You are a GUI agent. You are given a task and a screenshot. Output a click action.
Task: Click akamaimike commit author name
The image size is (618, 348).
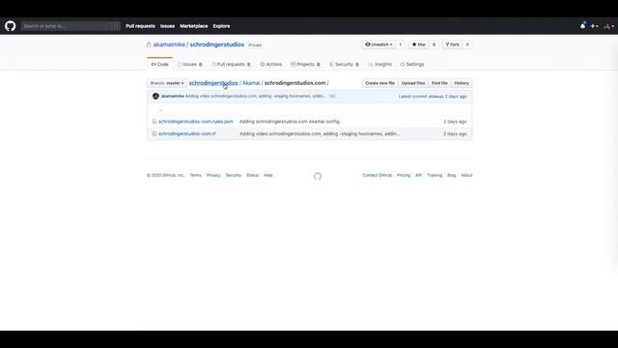[x=172, y=97]
